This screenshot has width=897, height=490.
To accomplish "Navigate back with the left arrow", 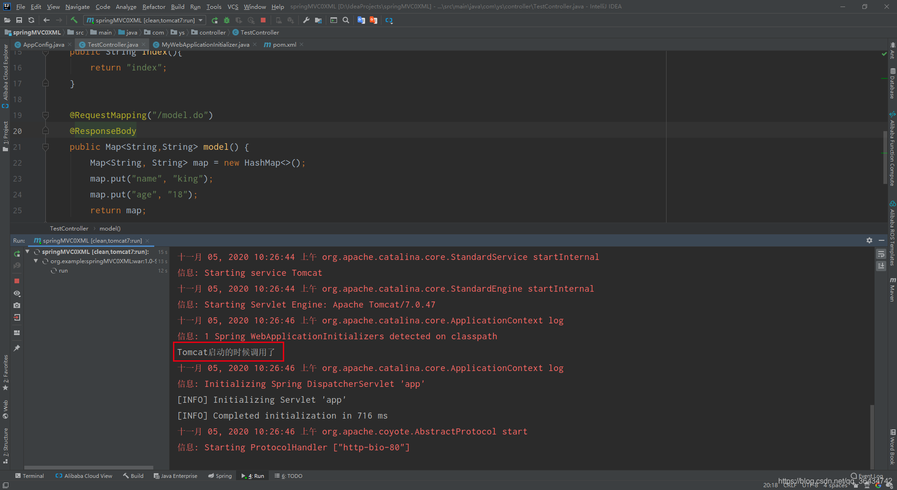I will [x=46, y=20].
